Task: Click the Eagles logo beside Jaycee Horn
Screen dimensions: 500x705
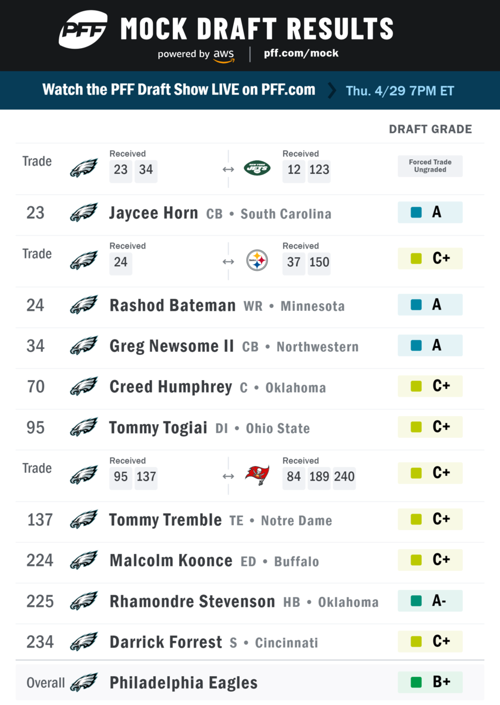Action: click(x=84, y=213)
